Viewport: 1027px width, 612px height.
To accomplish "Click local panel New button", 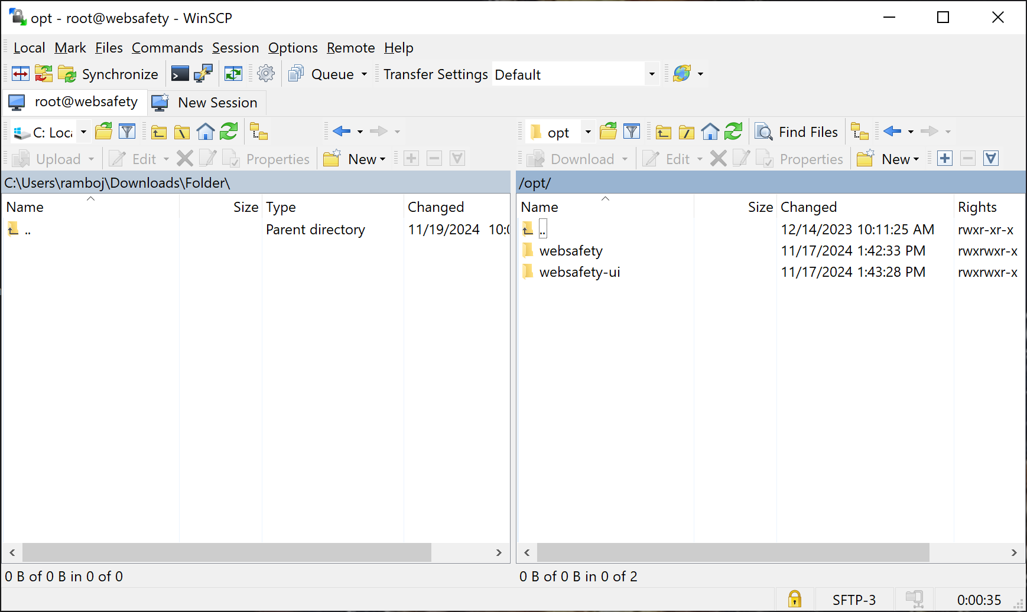I will (355, 159).
